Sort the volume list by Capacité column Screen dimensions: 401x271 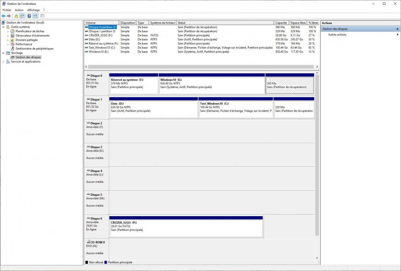tap(281, 23)
